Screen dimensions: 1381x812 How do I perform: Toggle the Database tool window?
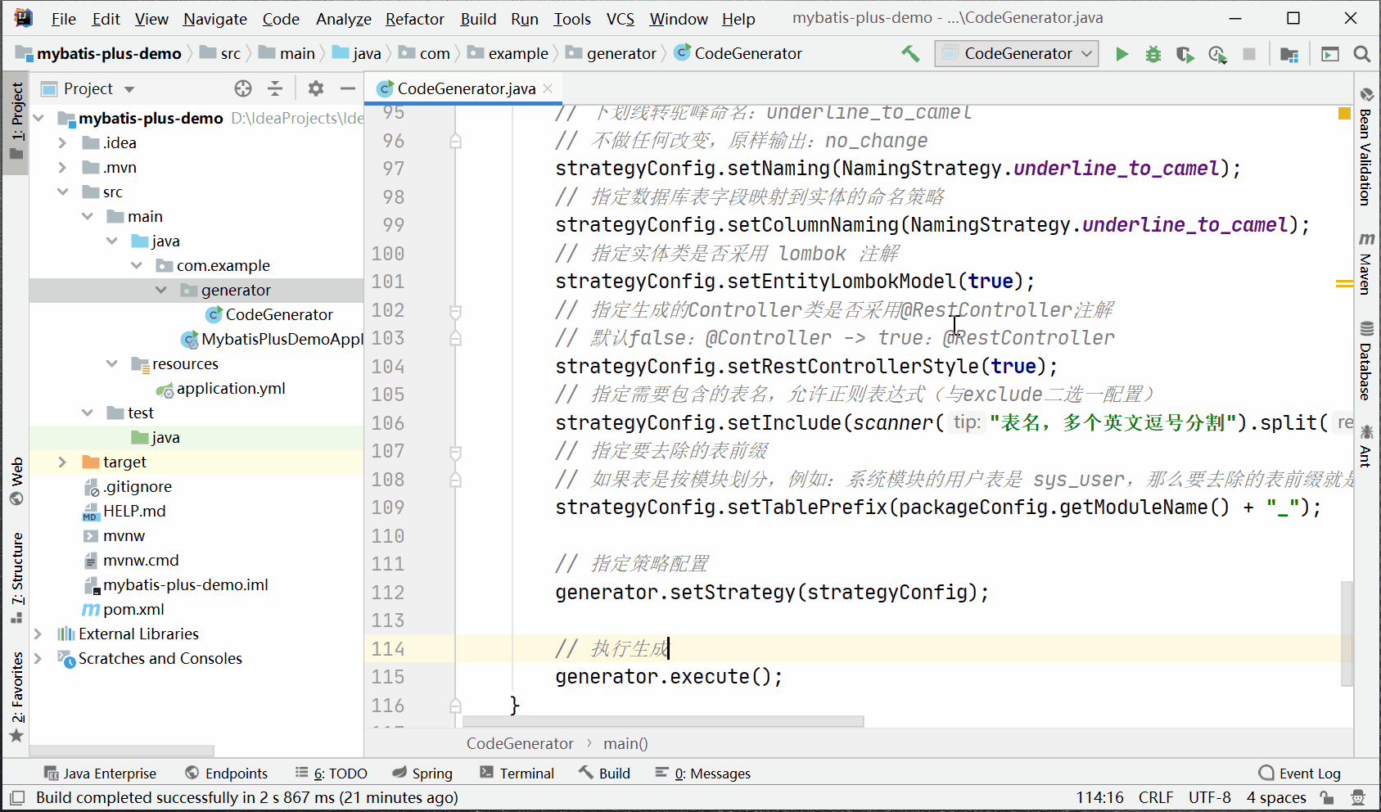pos(1365,360)
